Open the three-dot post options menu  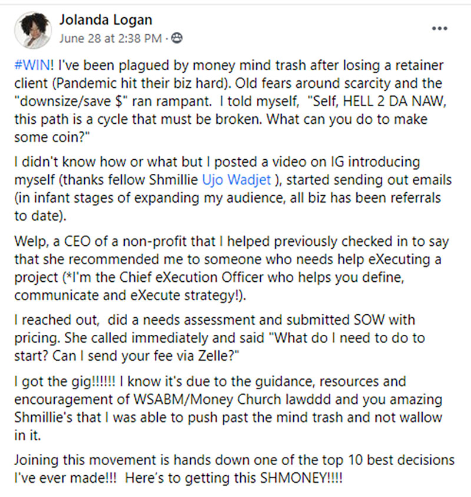pos(440,28)
